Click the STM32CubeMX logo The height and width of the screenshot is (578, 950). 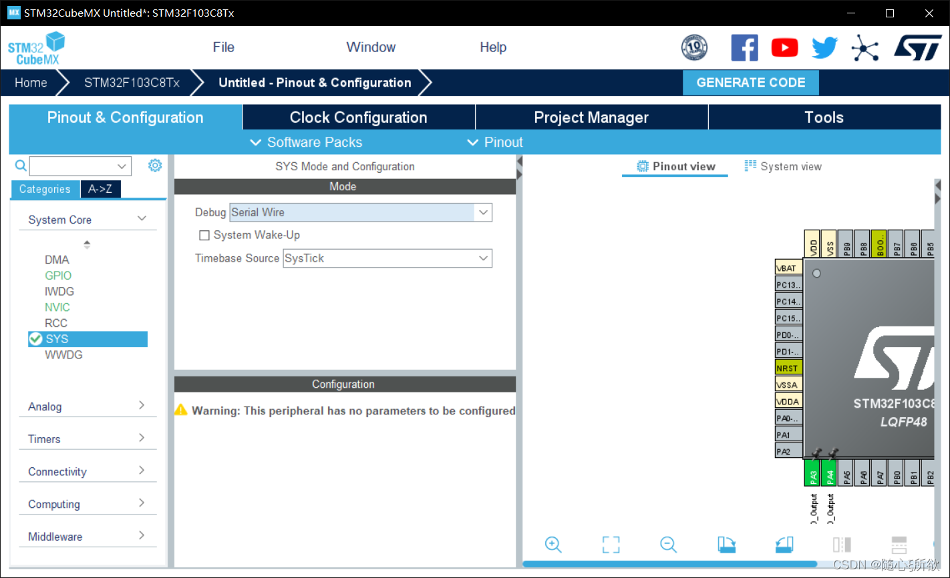point(37,49)
